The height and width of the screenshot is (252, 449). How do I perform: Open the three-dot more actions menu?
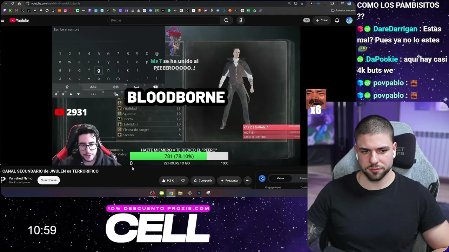click(248, 181)
